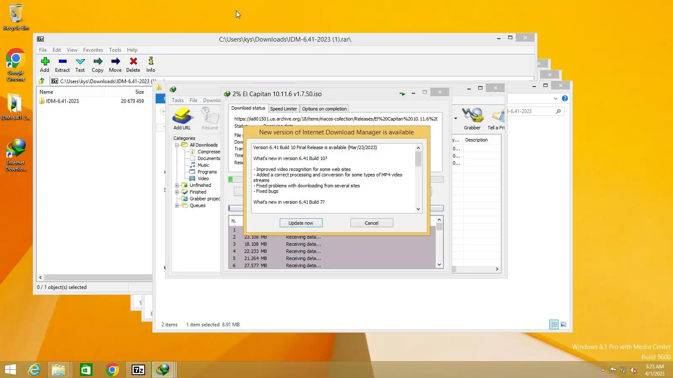Expand the Finished category node
Image resolution: width=673 pixels, height=378 pixels.
(x=177, y=192)
